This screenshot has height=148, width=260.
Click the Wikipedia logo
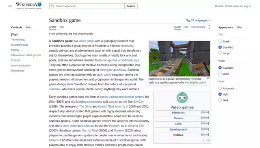28,6
